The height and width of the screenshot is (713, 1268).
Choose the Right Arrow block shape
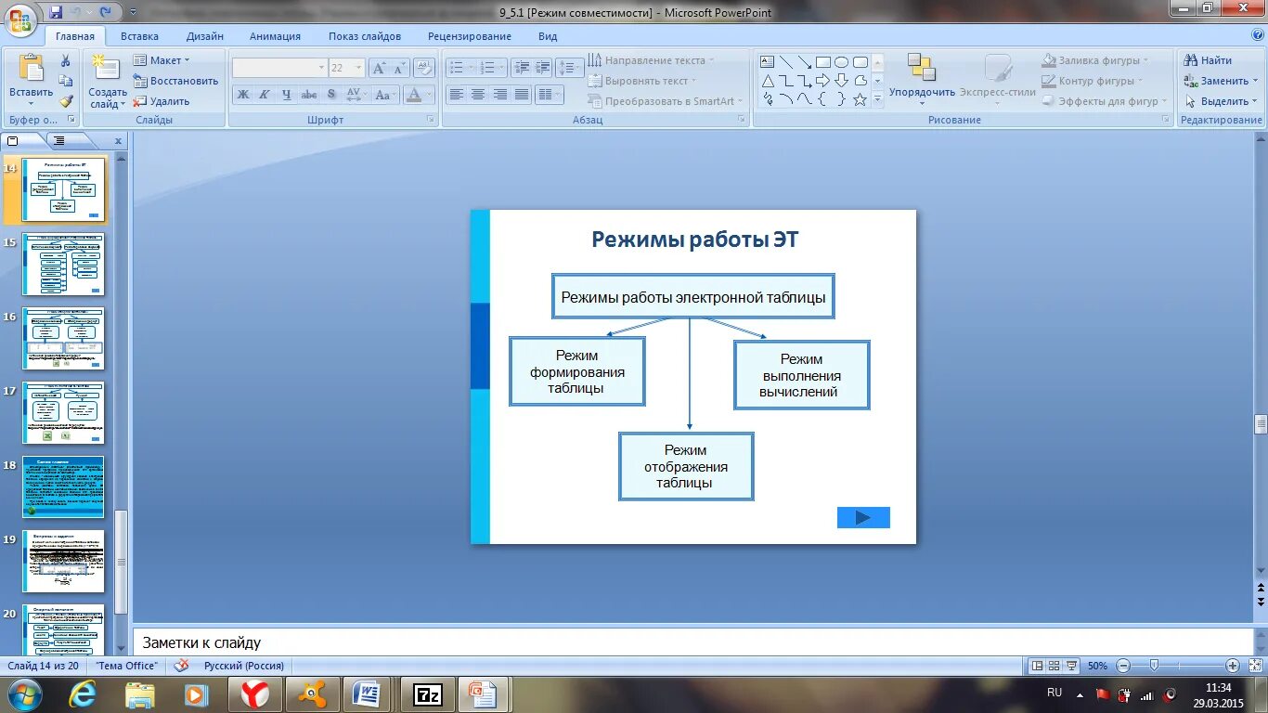(823, 81)
